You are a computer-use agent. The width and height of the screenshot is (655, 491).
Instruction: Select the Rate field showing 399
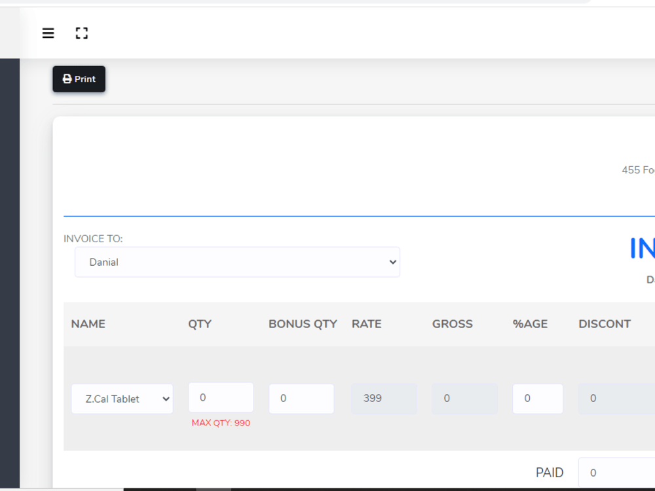pos(384,399)
